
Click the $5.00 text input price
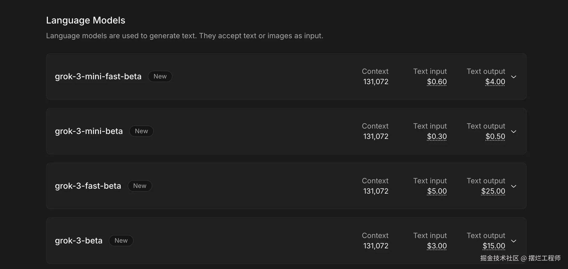437,191
